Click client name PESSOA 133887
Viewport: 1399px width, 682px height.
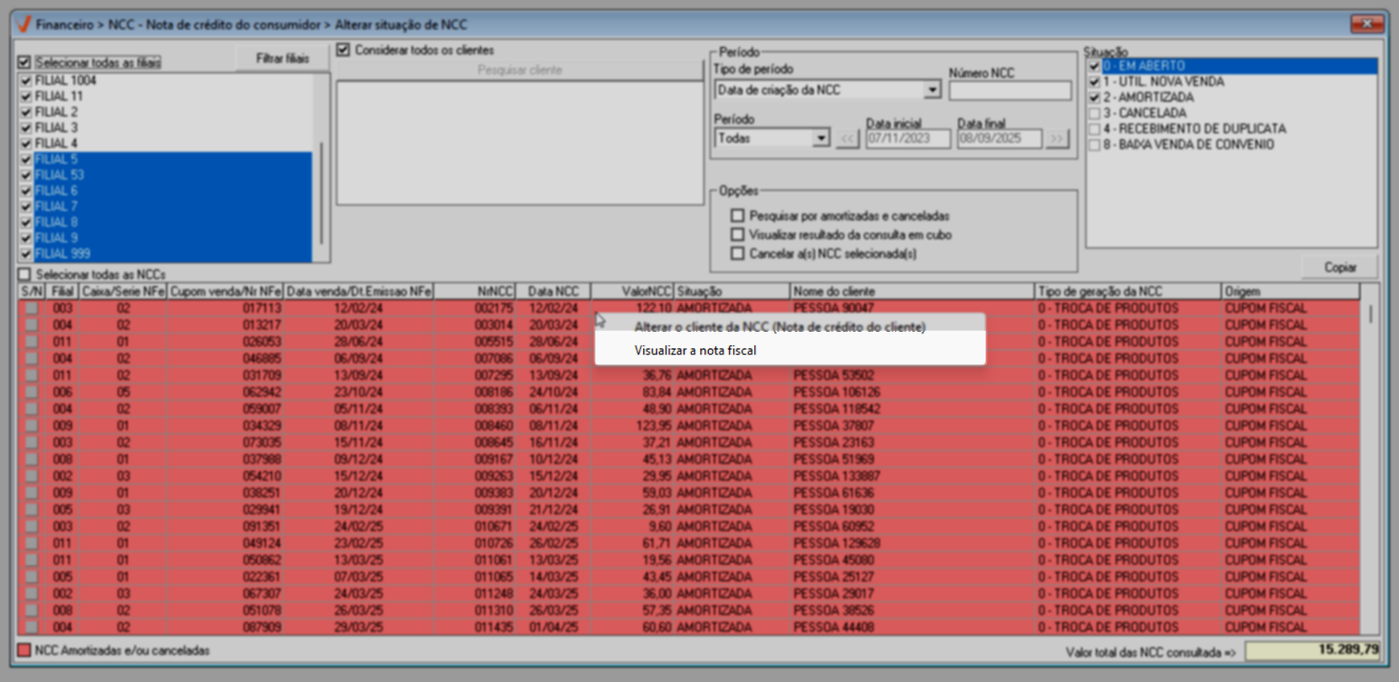836,476
